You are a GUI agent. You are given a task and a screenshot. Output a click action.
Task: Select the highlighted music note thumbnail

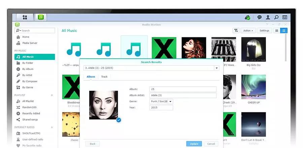click(134, 47)
